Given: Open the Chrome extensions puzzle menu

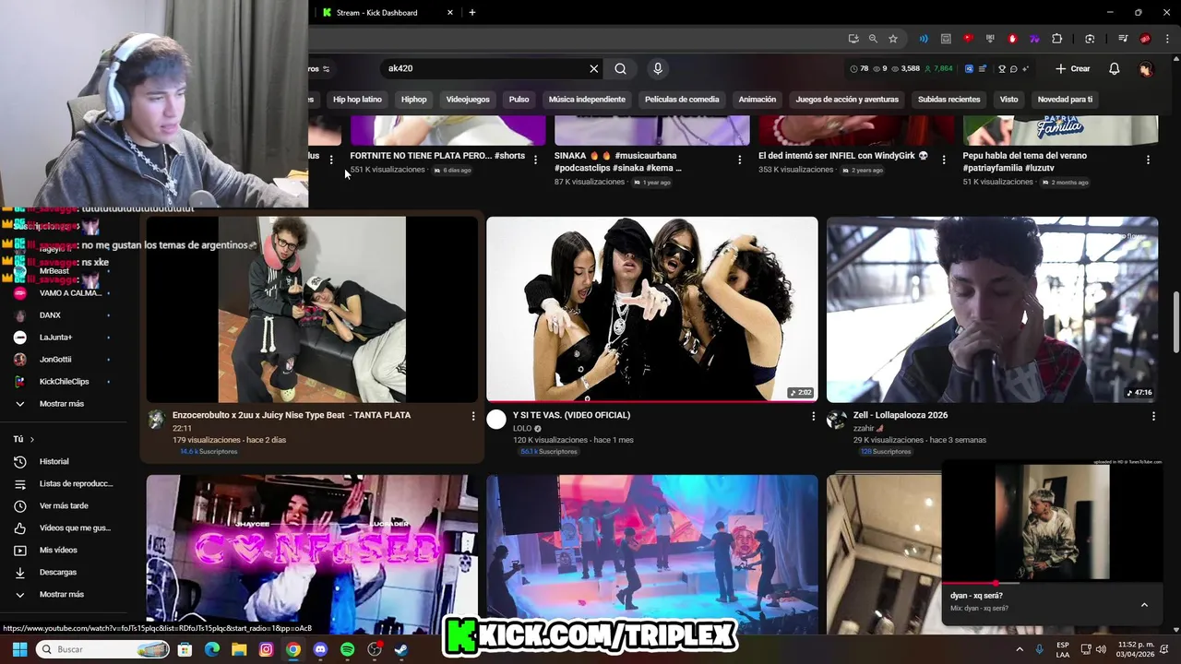Looking at the screenshot, I should click(x=1057, y=39).
